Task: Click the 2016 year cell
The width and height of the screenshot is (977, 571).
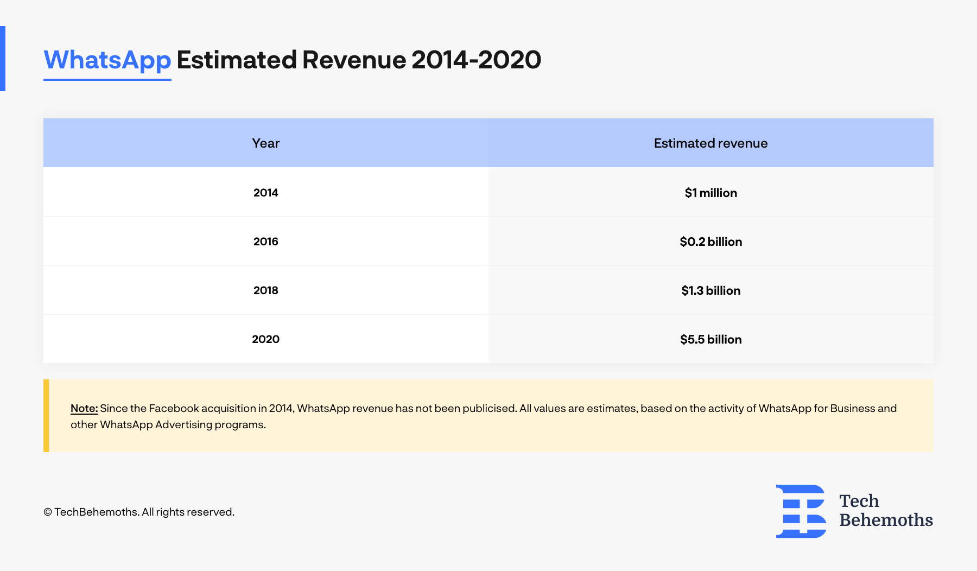Action: coord(266,241)
